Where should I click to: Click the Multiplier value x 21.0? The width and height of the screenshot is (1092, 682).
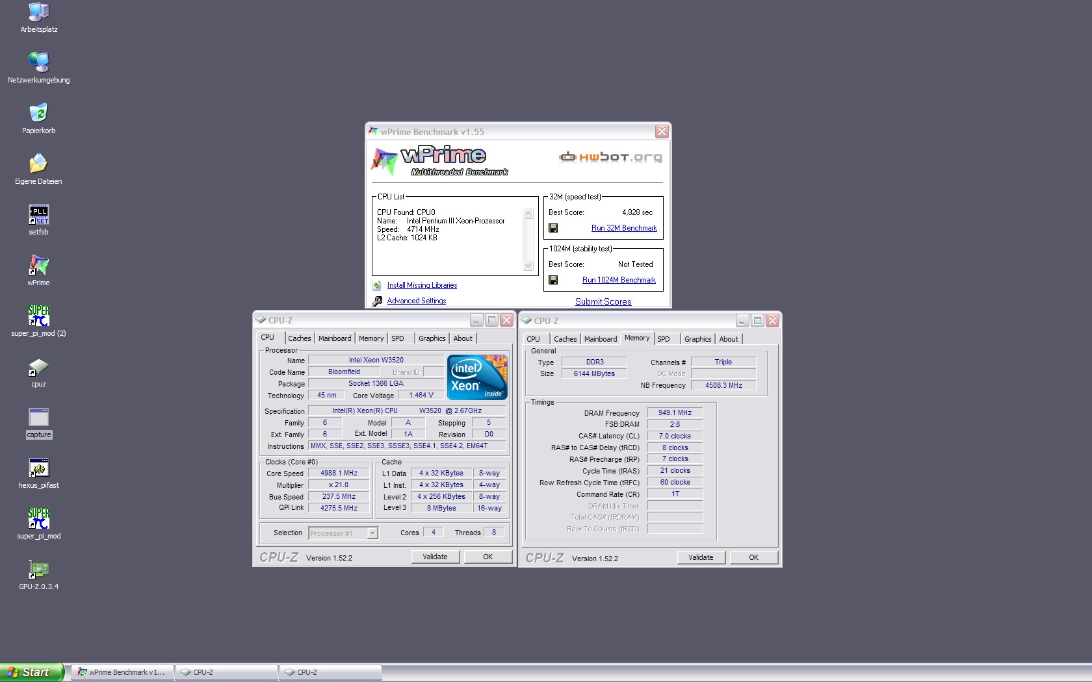pyautogui.click(x=339, y=485)
